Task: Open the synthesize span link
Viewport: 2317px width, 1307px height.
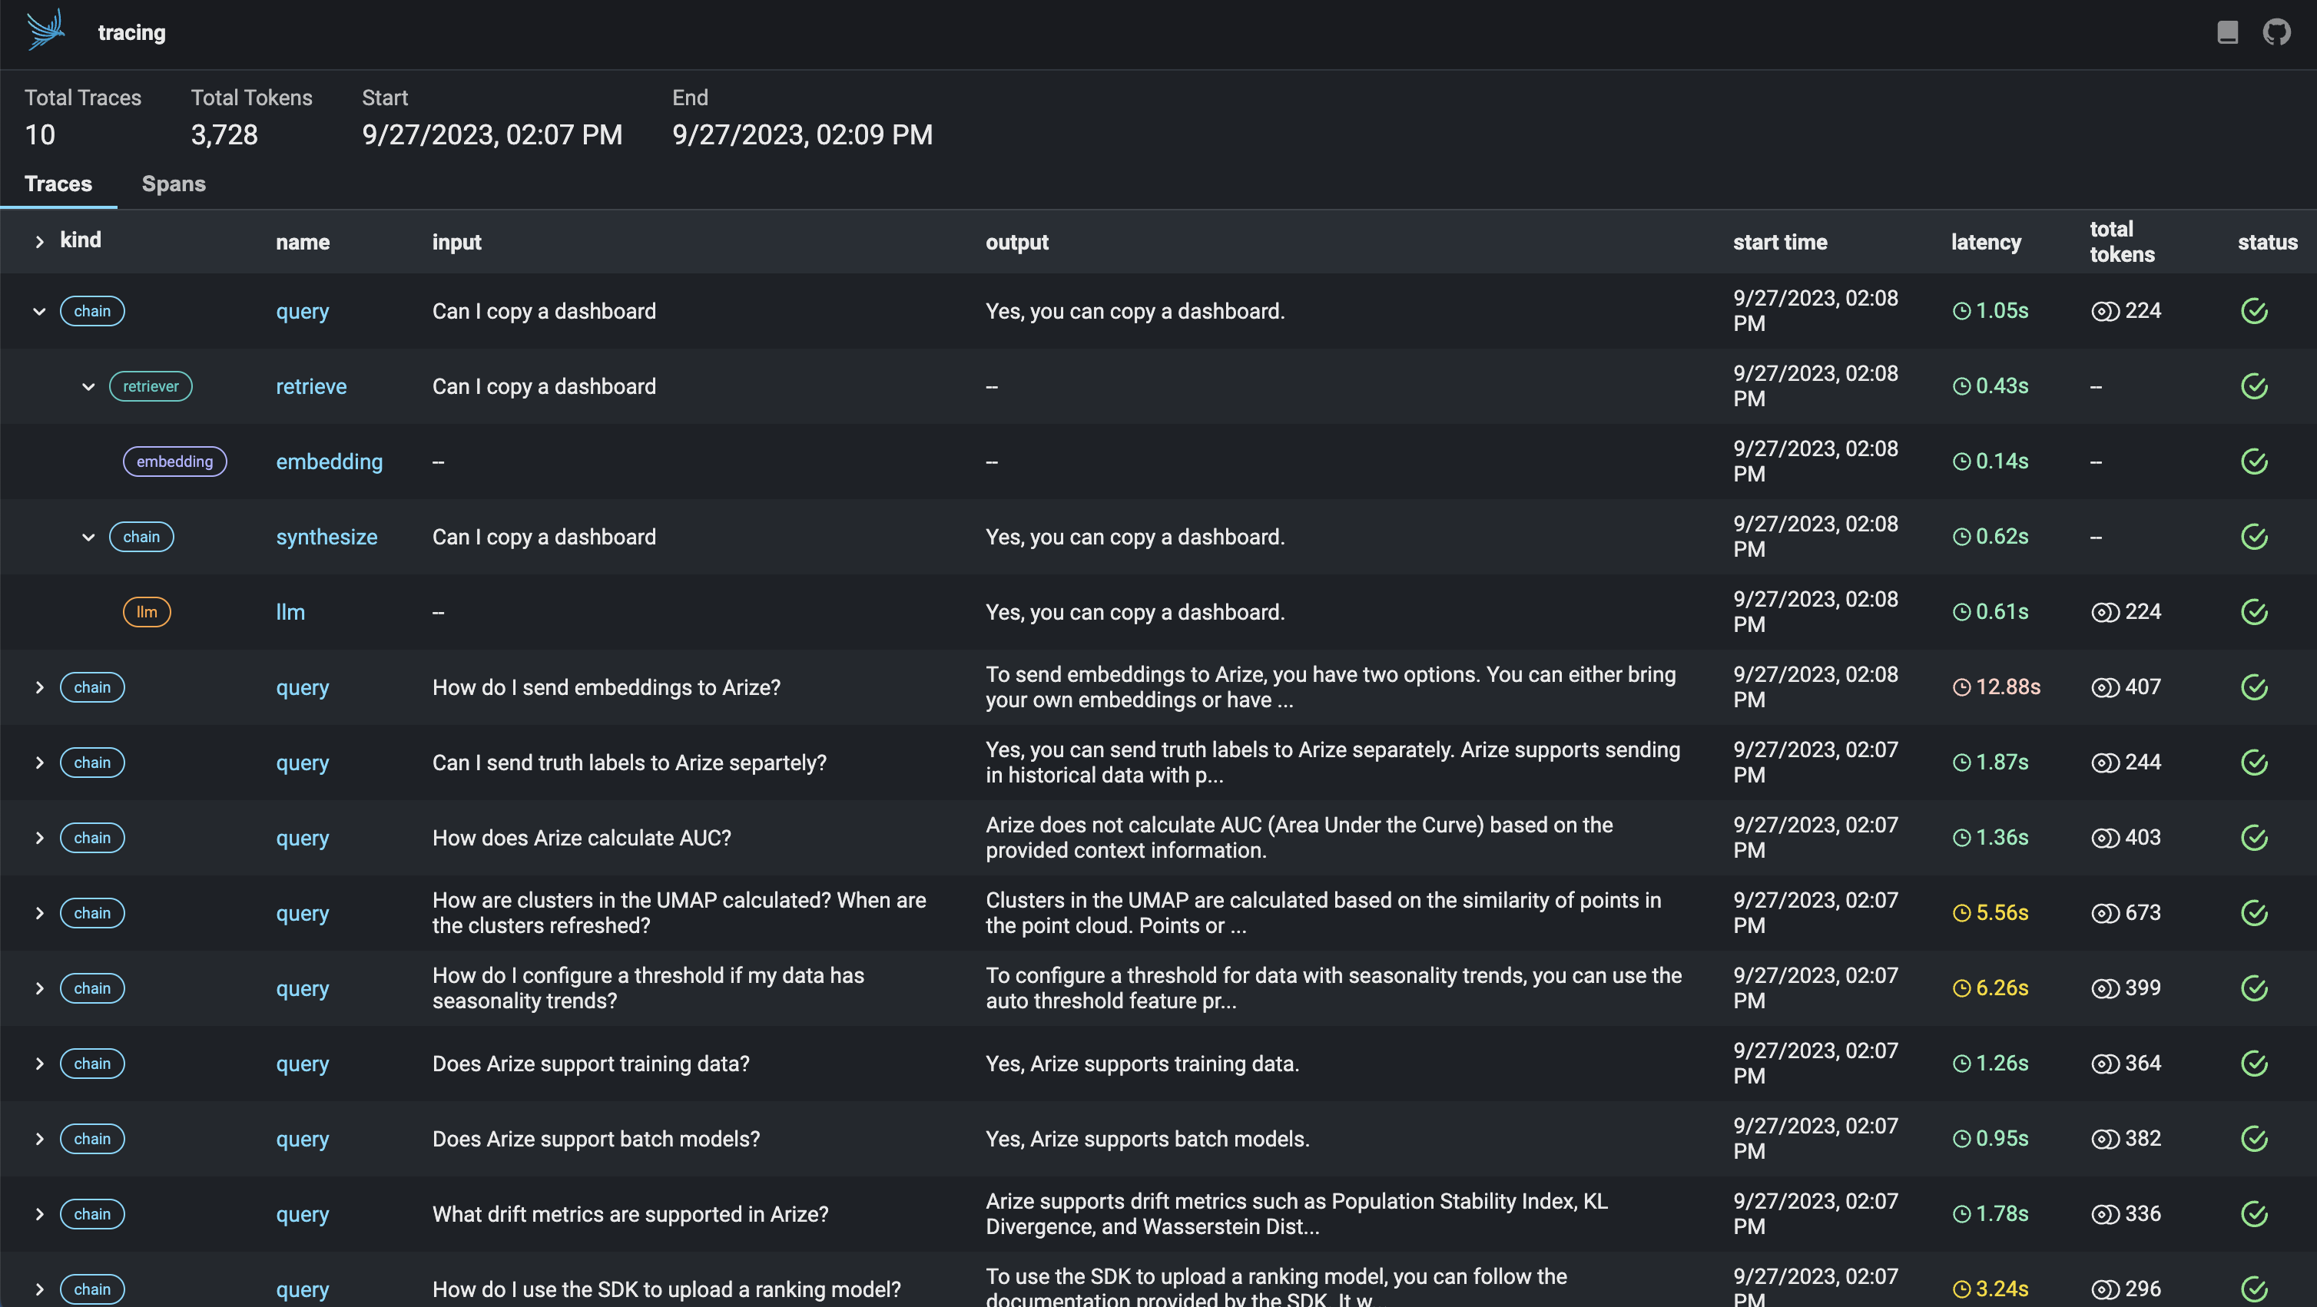Action: (327, 537)
